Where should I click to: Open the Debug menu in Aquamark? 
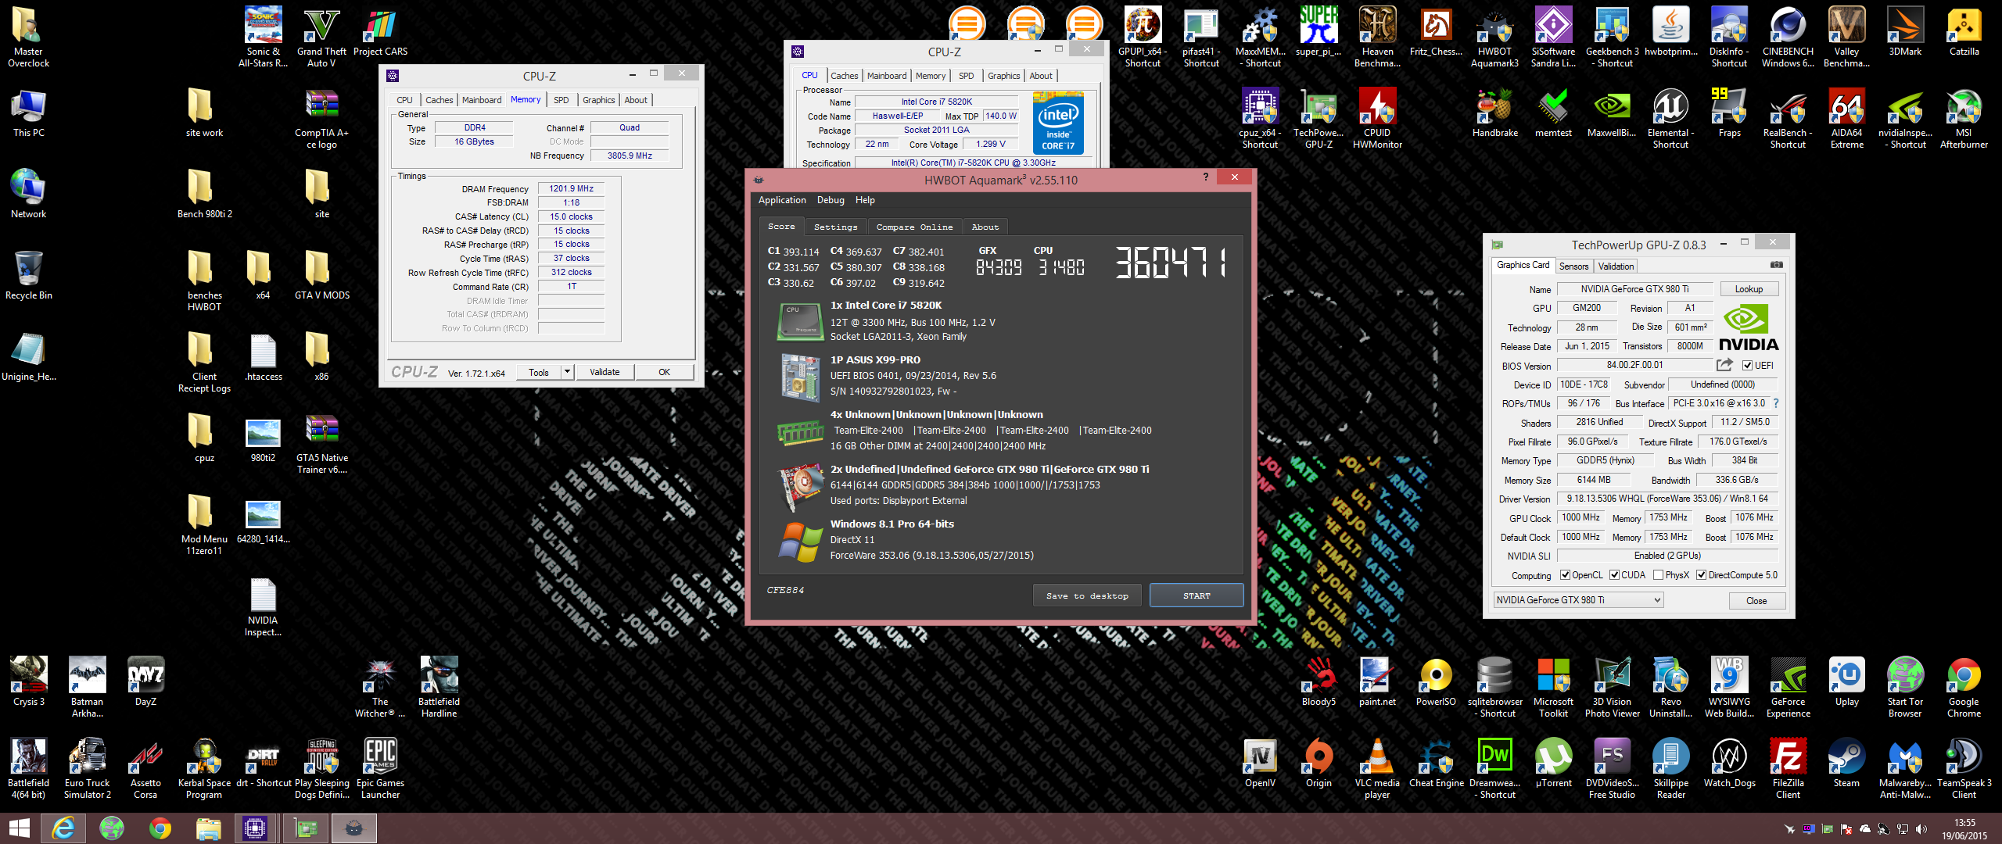(831, 200)
